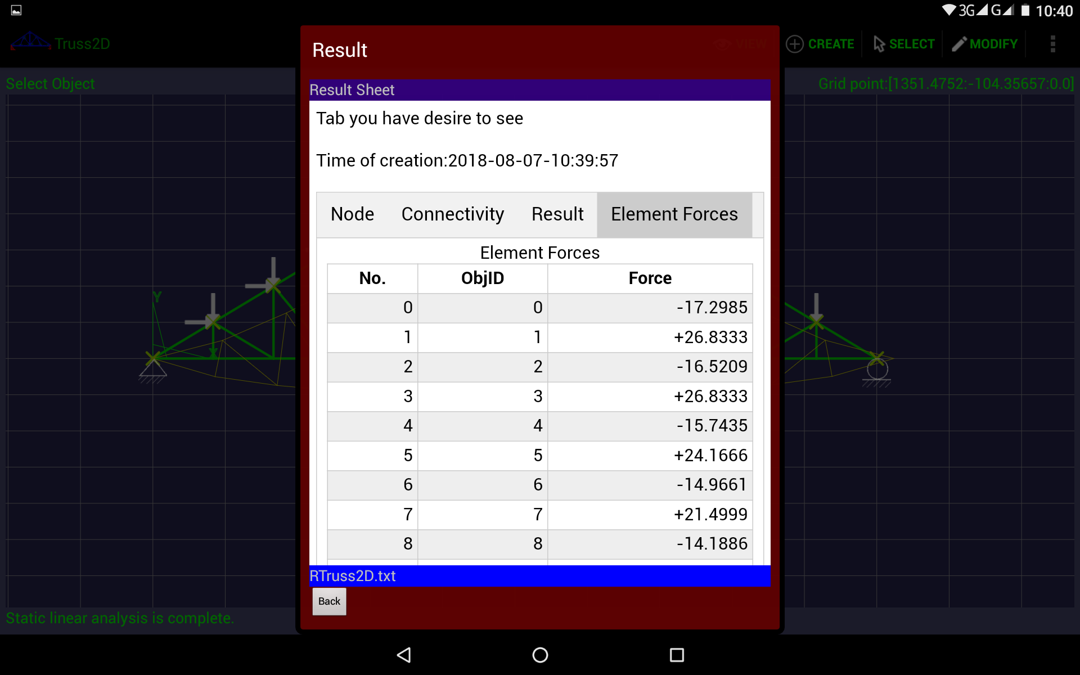This screenshot has width=1080, height=675.
Task: Switch to the Node tab
Action: point(352,214)
